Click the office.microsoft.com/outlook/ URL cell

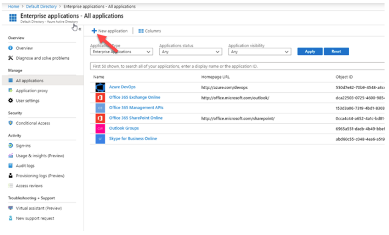[235, 98]
